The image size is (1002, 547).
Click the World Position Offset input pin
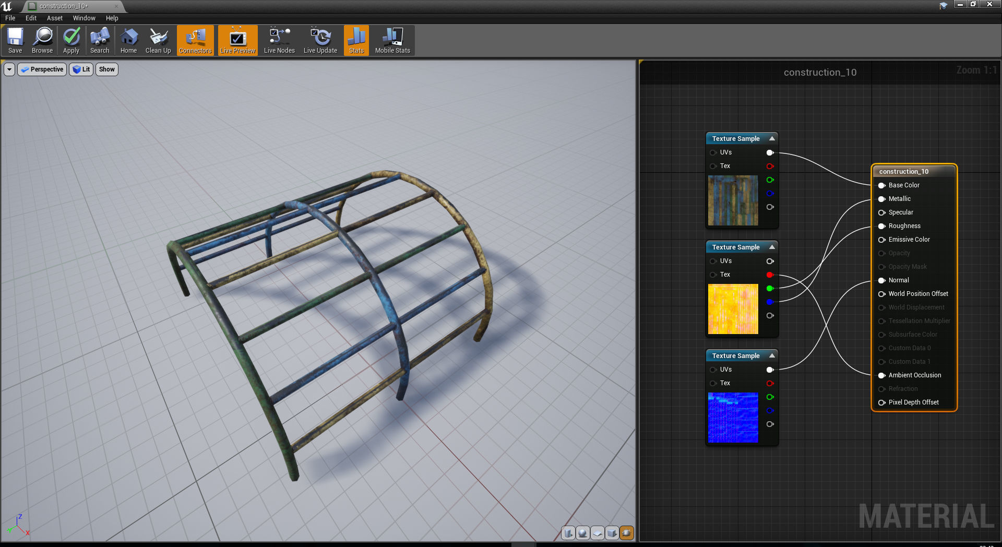click(x=882, y=294)
